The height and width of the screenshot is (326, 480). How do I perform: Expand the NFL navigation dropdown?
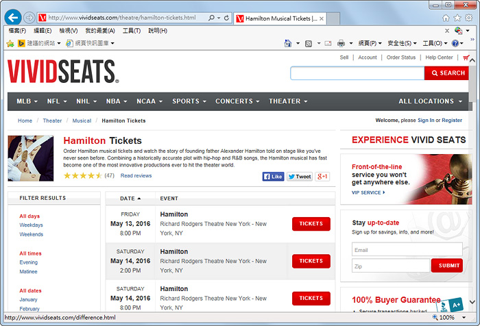(x=57, y=101)
